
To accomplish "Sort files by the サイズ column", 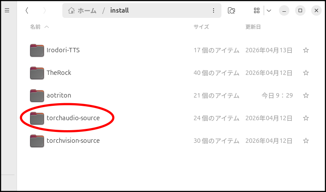I will [x=201, y=27].
